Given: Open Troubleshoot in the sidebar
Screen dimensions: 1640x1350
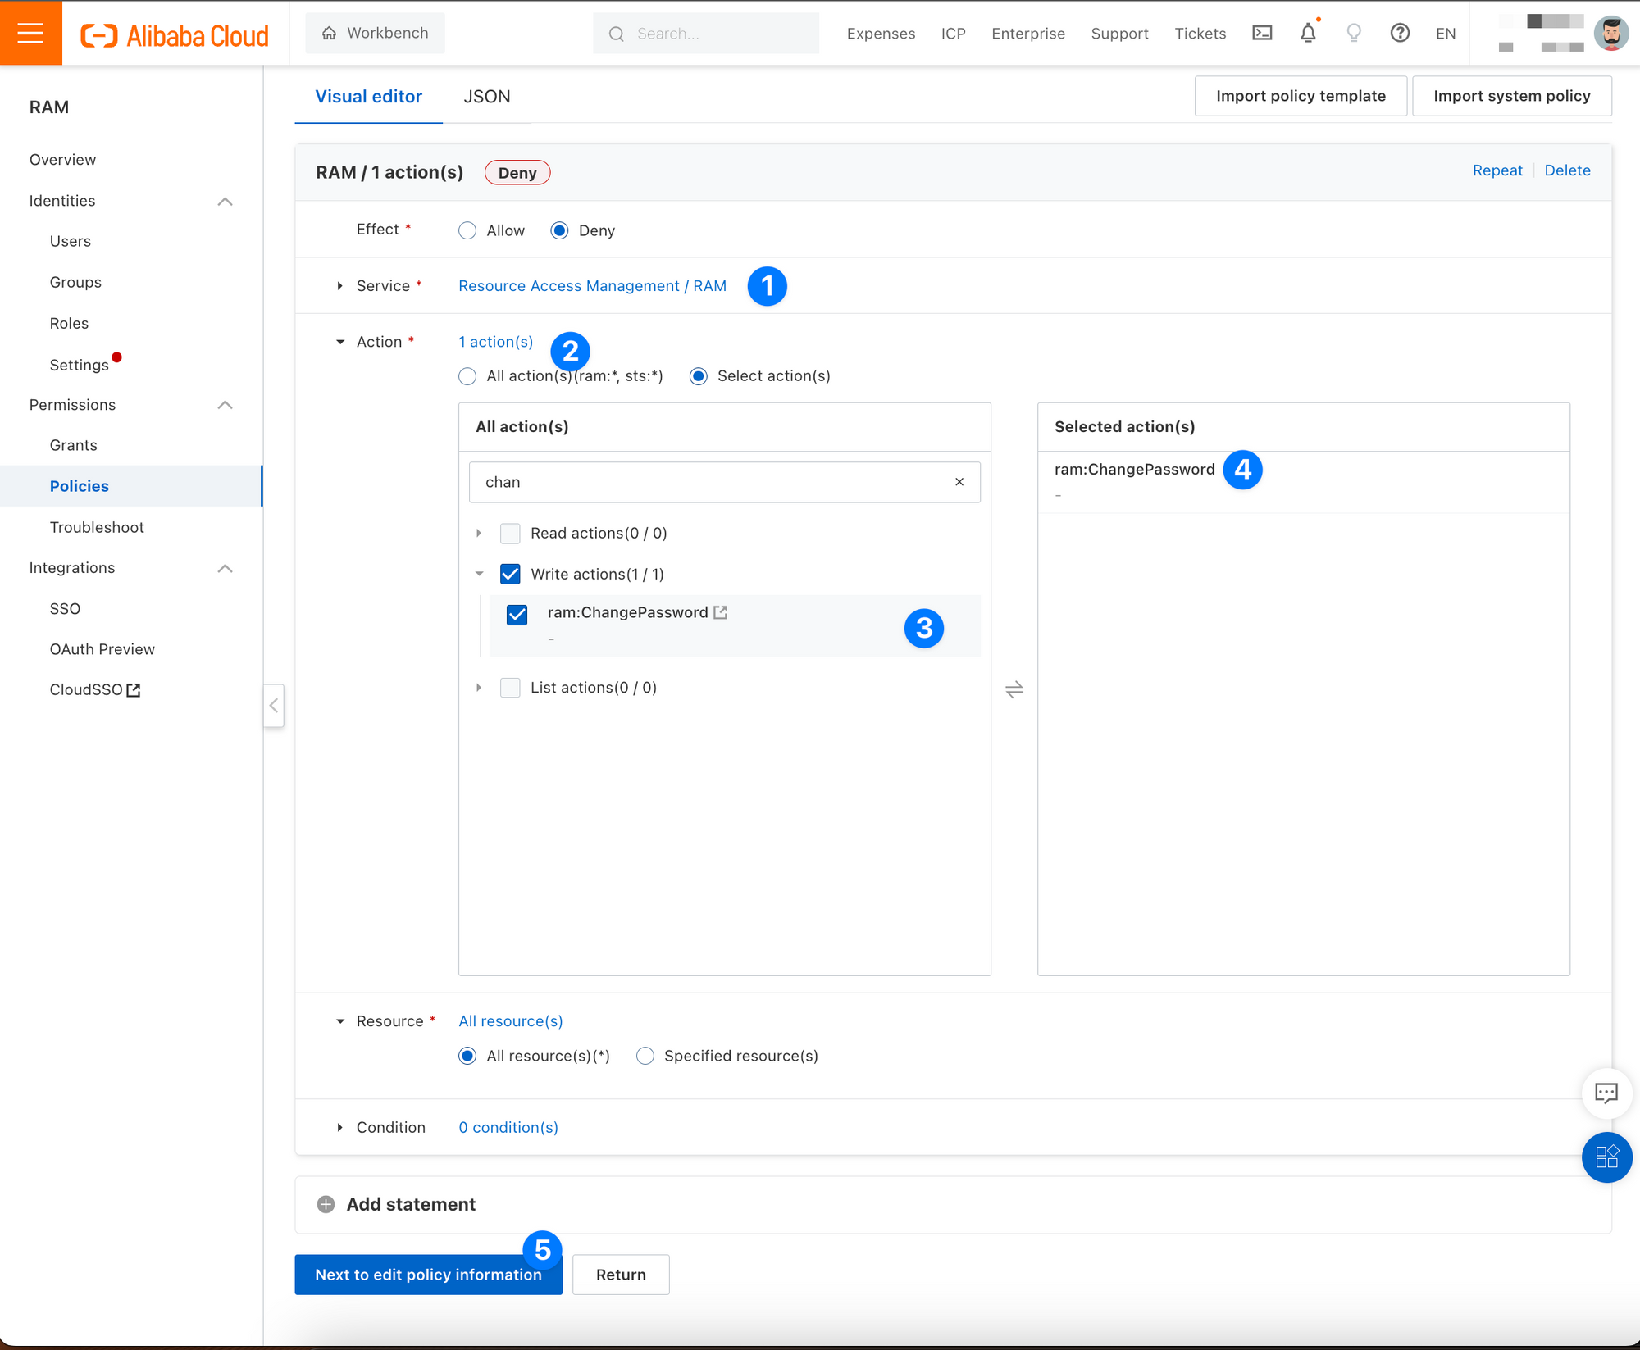Looking at the screenshot, I should point(97,527).
